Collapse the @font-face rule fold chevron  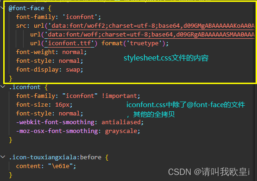click(x=2, y=8)
